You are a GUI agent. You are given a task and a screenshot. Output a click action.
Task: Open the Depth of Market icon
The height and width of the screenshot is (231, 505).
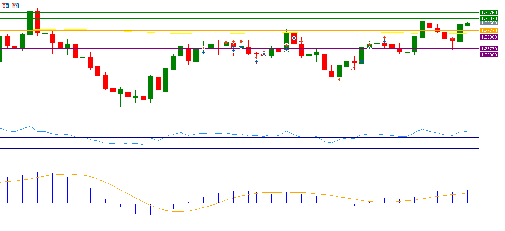click(16, 6)
